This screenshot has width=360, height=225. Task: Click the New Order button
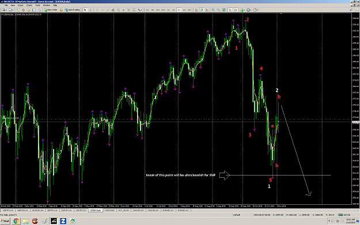[x=51, y=10]
